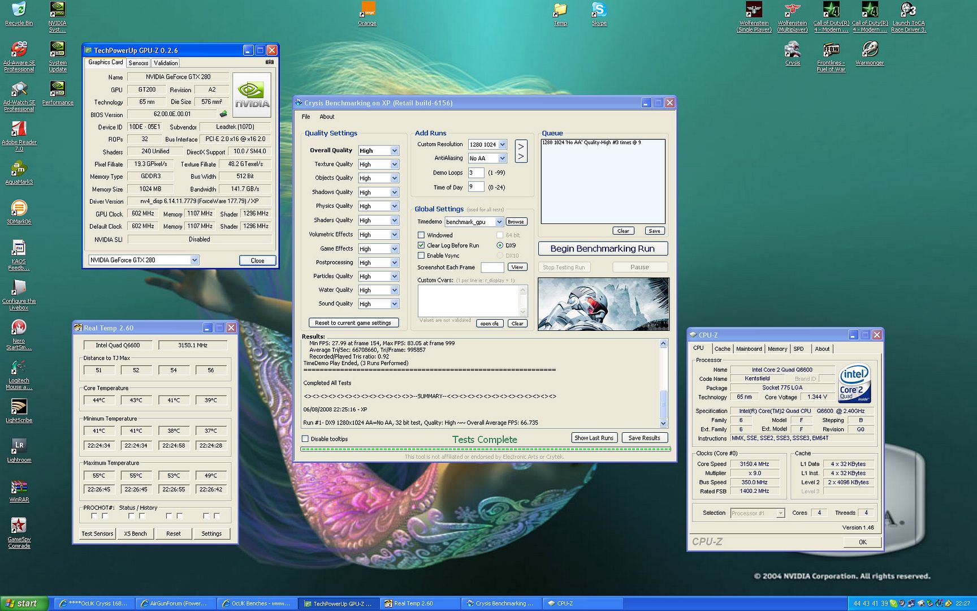
Task: Click the GPU-Z screenshot camera icon
Action: point(270,62)
